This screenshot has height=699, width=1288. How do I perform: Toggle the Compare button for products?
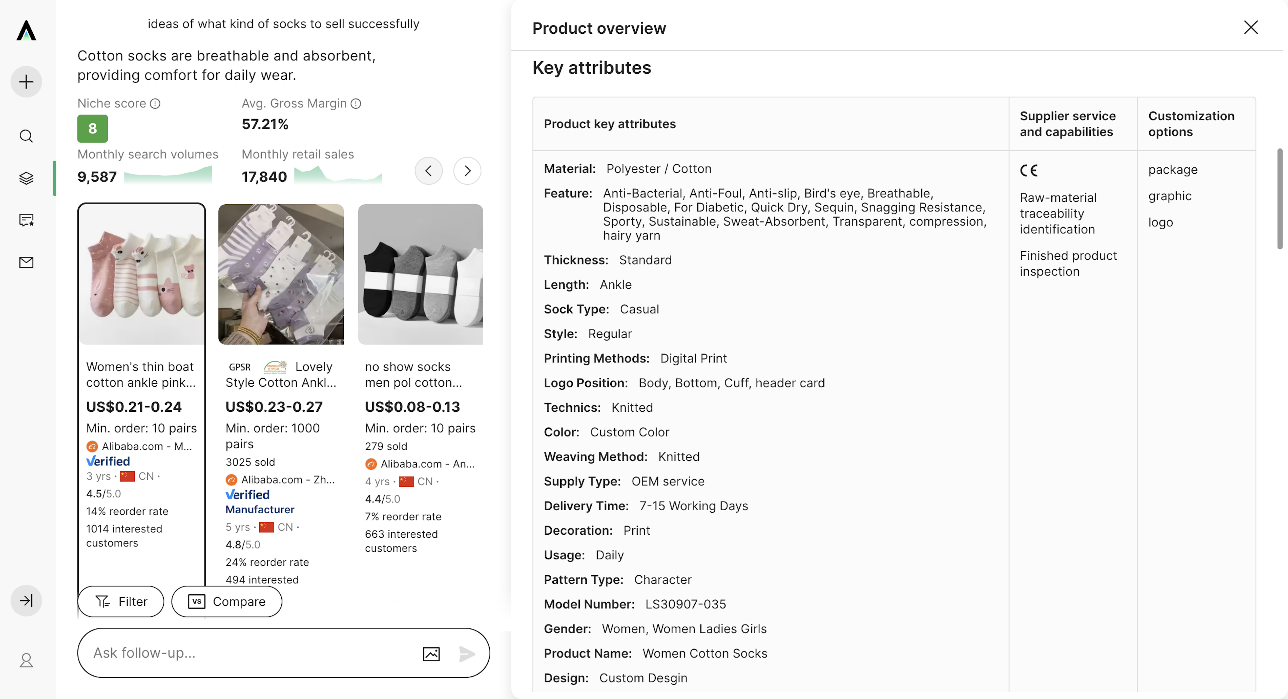(x=226, y=601)
